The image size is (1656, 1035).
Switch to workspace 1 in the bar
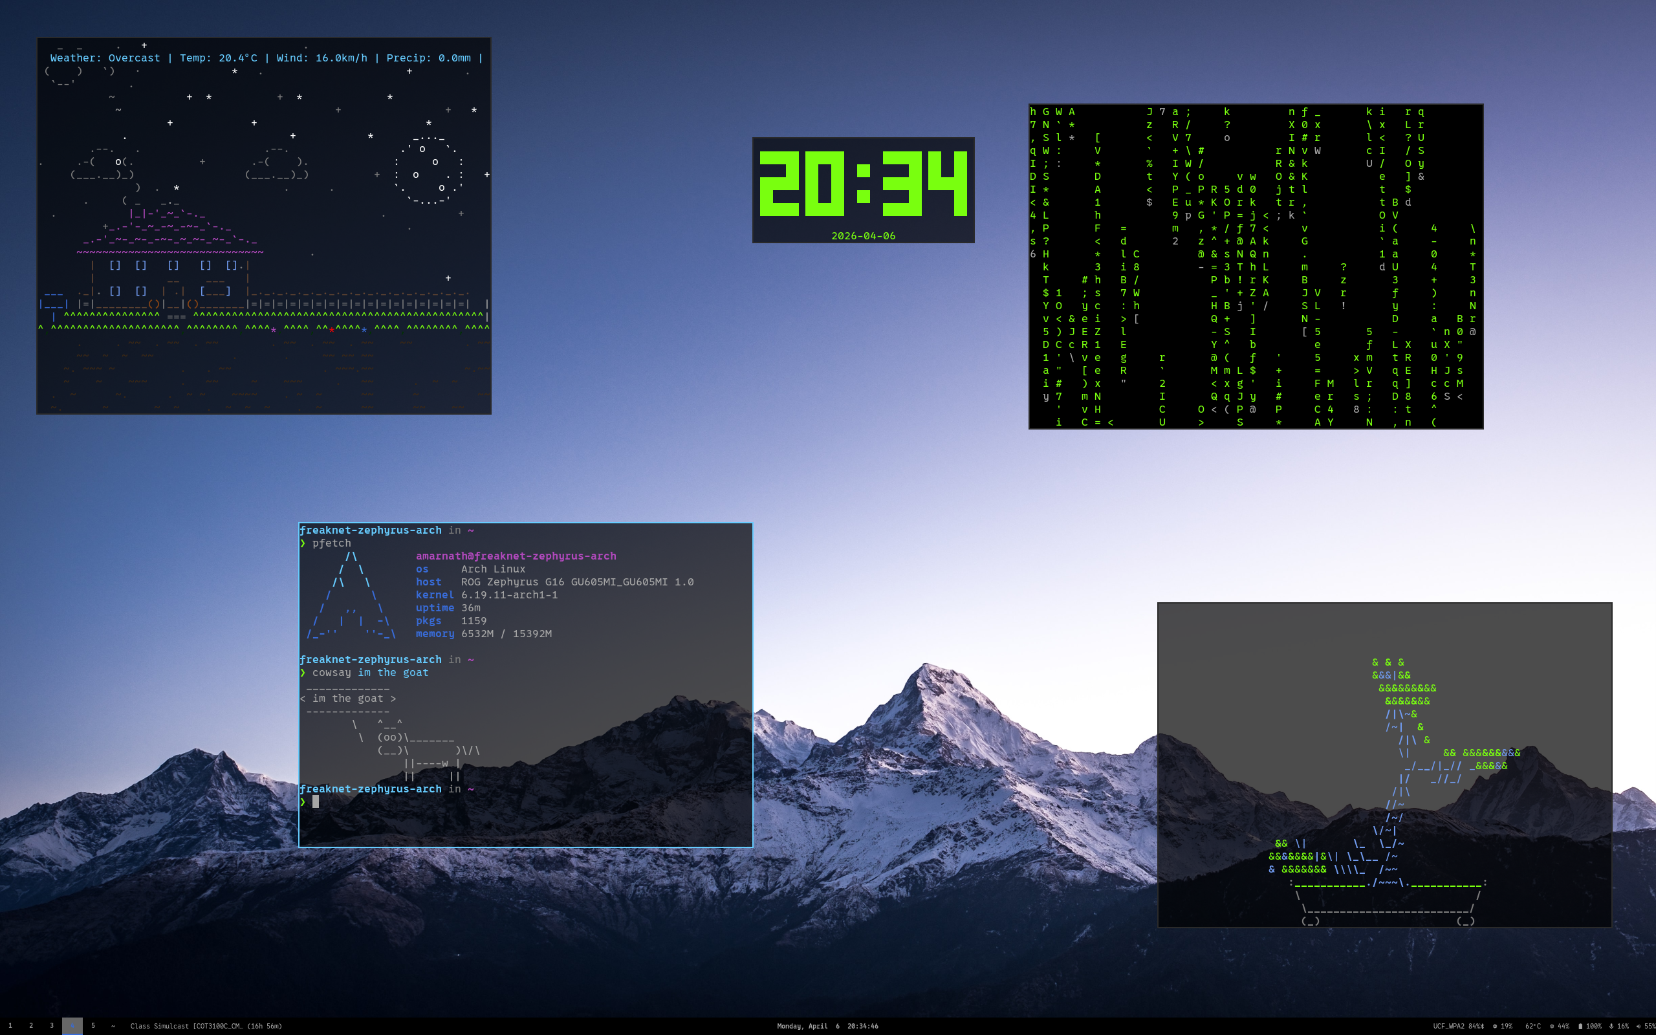[10, 1026]
